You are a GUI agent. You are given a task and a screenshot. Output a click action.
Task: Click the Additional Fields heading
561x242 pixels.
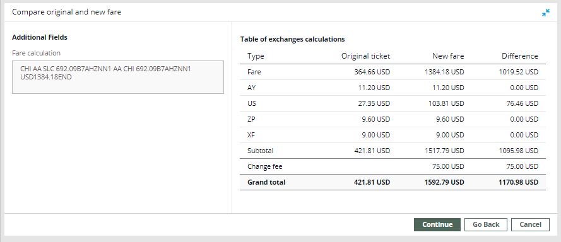pyautogui.click(x=40, y=37)
